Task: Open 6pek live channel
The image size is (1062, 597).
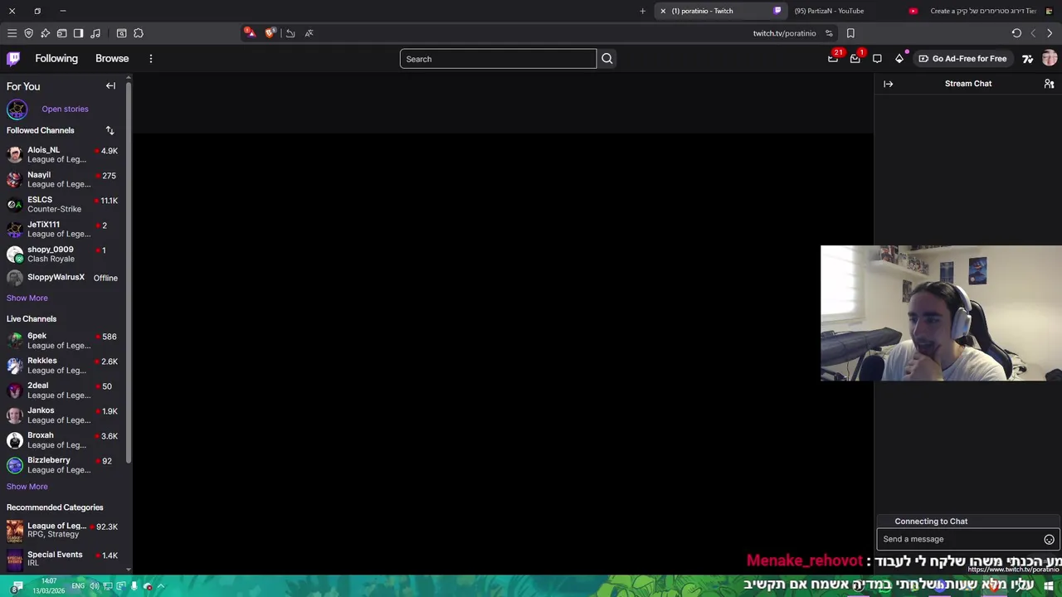Action: pos(63,340)
